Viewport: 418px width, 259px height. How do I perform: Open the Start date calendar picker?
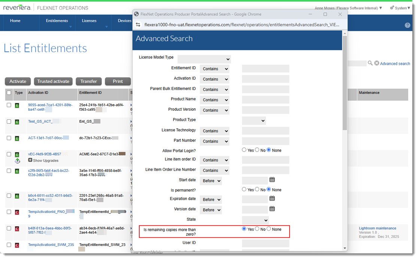click(x=272, y=180)
